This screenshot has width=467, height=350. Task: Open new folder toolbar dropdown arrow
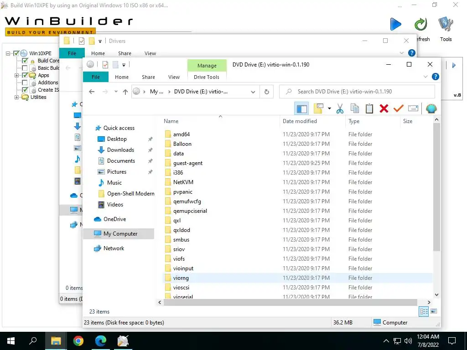[329, 108]
